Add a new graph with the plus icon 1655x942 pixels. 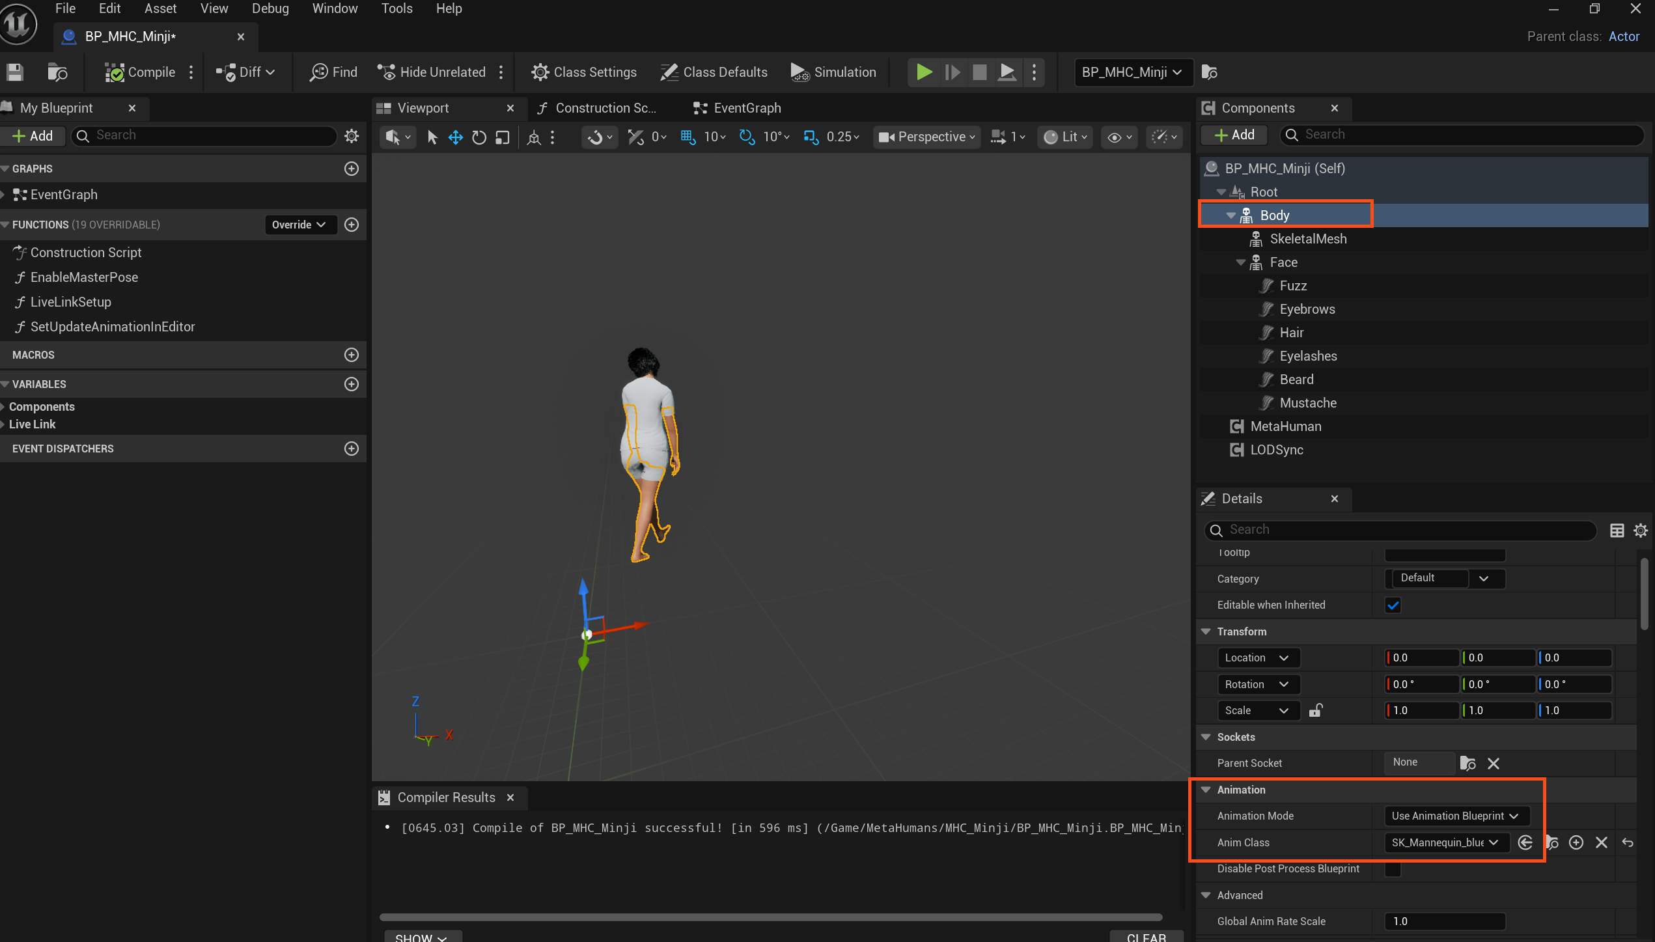point(352,169)
